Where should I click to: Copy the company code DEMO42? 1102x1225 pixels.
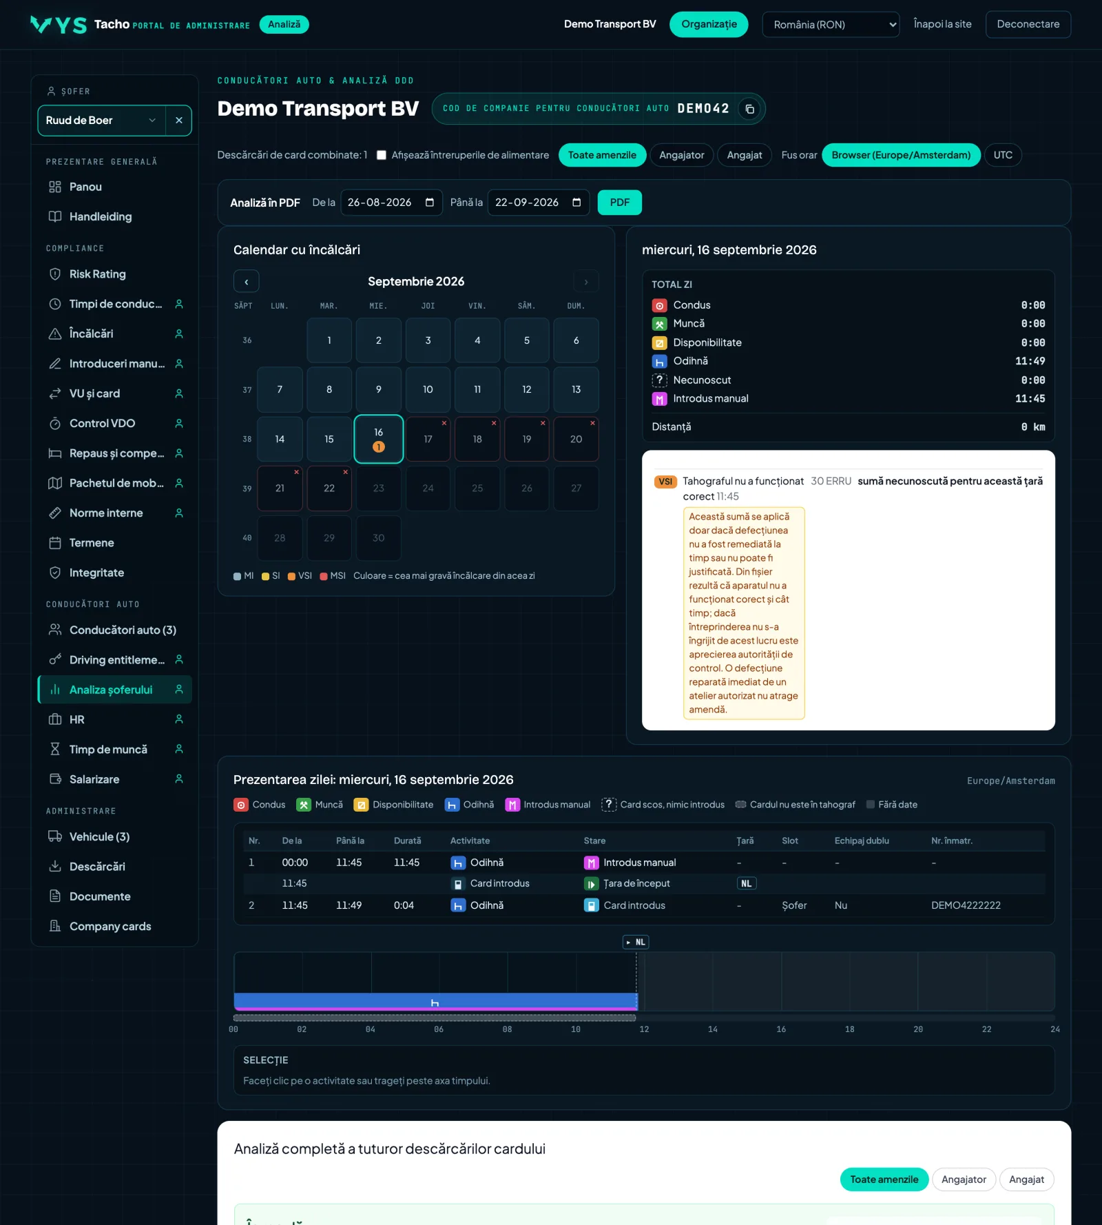tap(749, 109)
